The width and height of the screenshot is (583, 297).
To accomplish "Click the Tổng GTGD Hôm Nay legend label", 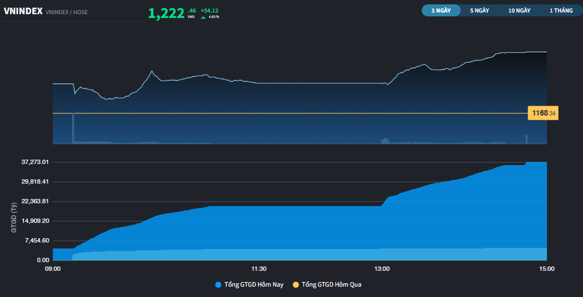I will click(254, 285).
